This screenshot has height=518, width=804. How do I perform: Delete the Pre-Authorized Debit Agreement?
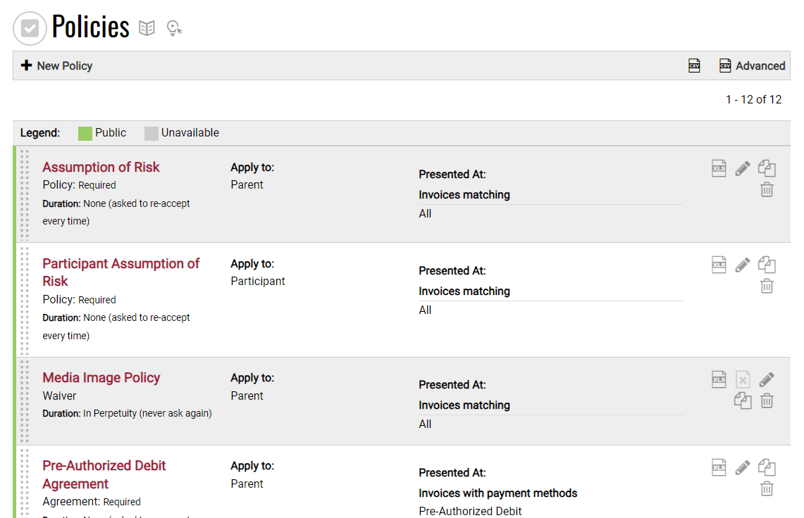(x=767, y=489)
